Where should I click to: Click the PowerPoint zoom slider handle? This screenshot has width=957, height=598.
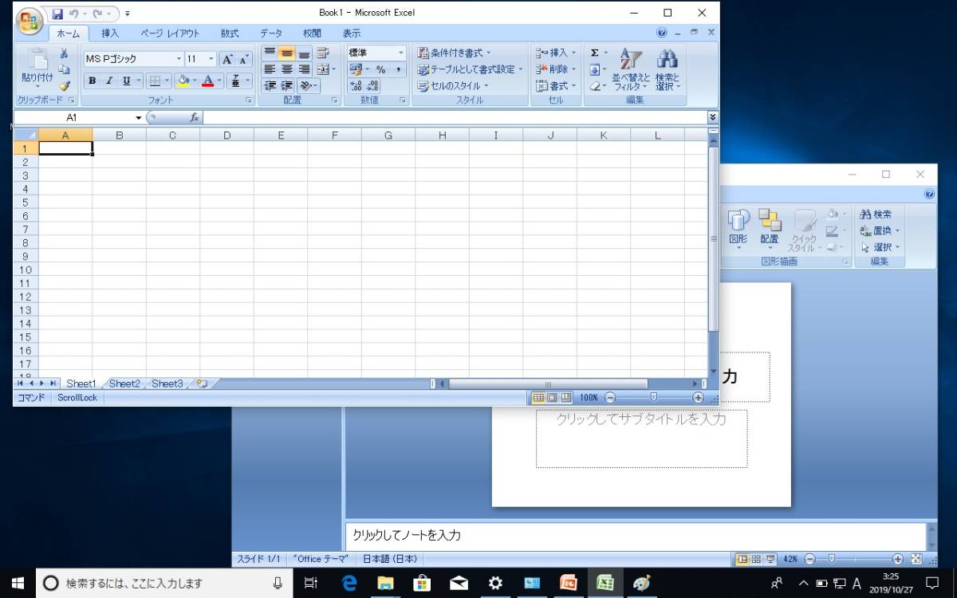[832, 559]
